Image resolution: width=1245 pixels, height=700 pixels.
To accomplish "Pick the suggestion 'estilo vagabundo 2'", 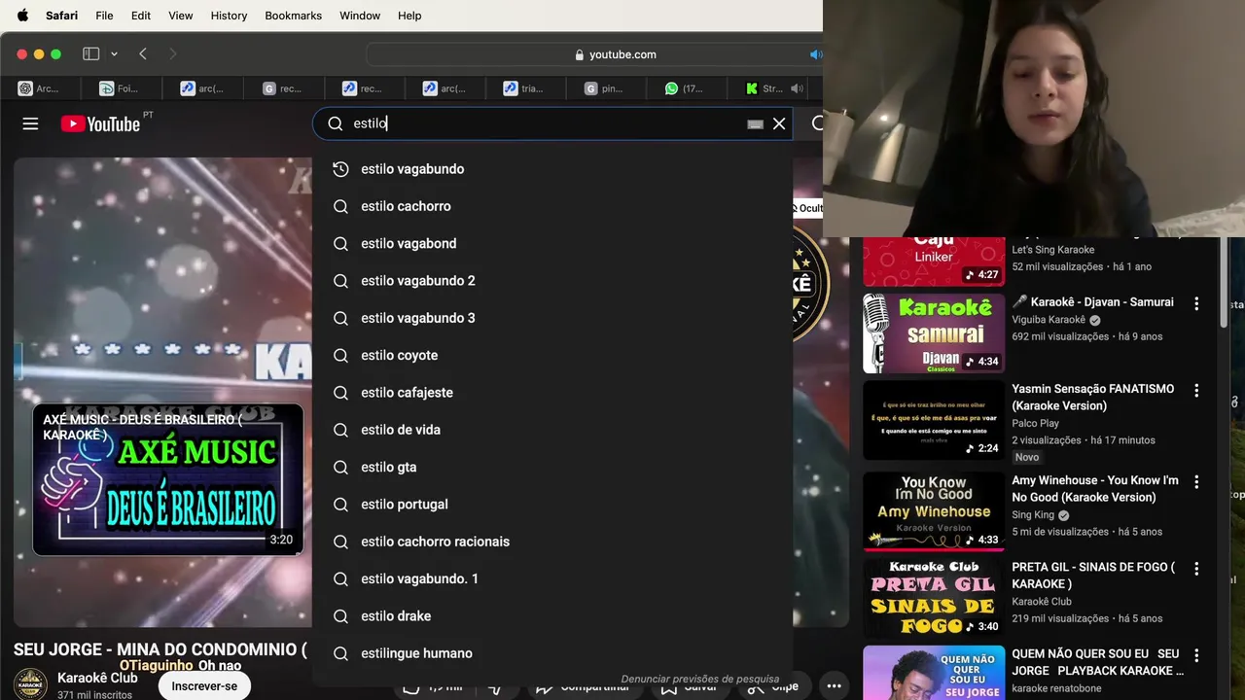I will tap(552, 281).
